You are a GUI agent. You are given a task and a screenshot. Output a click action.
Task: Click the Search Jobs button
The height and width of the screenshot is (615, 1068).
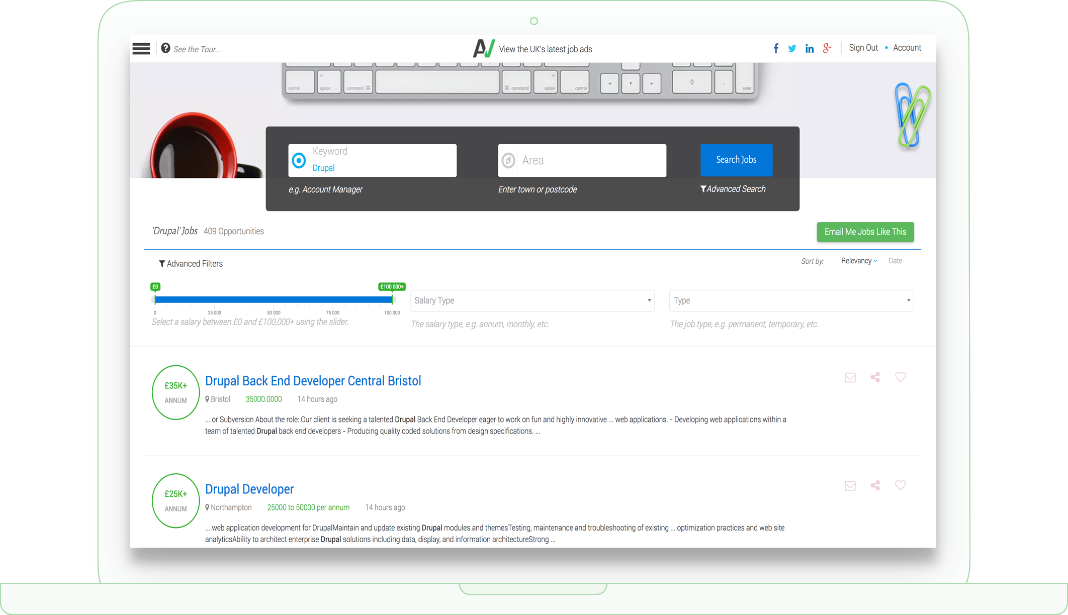tap(735, 160)
